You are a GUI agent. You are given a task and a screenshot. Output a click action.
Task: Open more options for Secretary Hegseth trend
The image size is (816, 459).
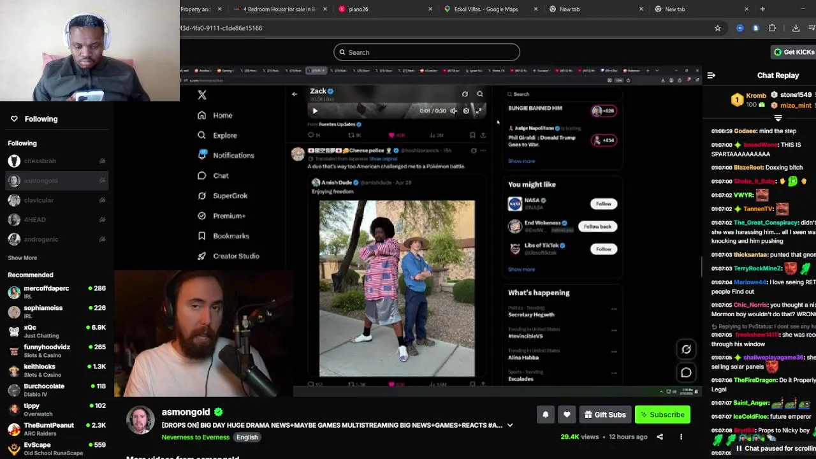[614, 310]
